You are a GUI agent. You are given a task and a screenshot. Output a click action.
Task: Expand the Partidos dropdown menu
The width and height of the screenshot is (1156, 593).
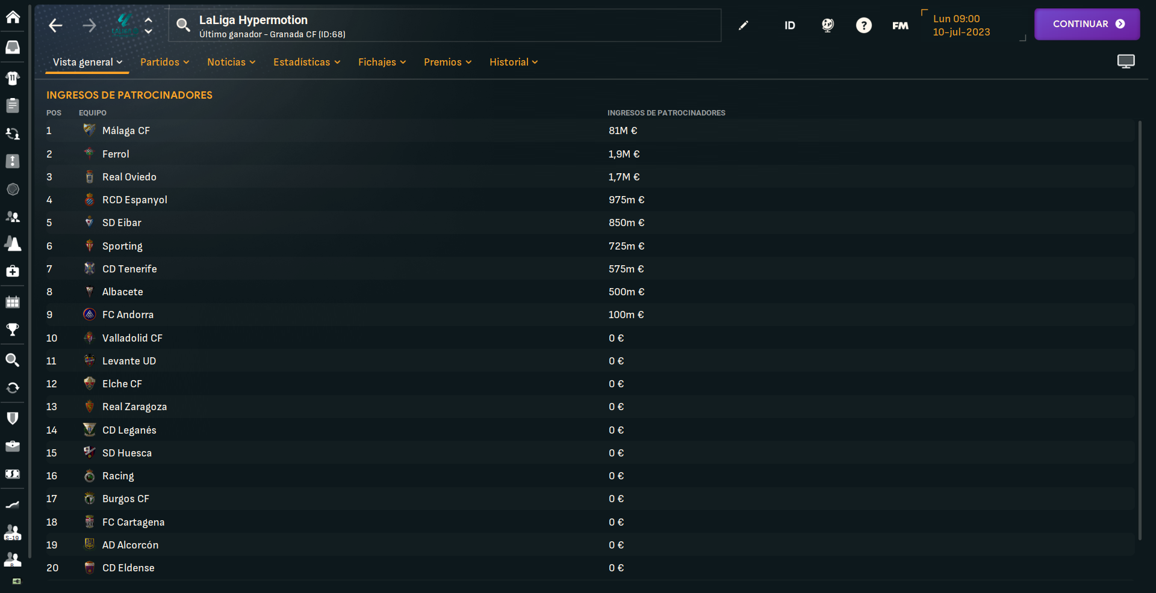164,62
